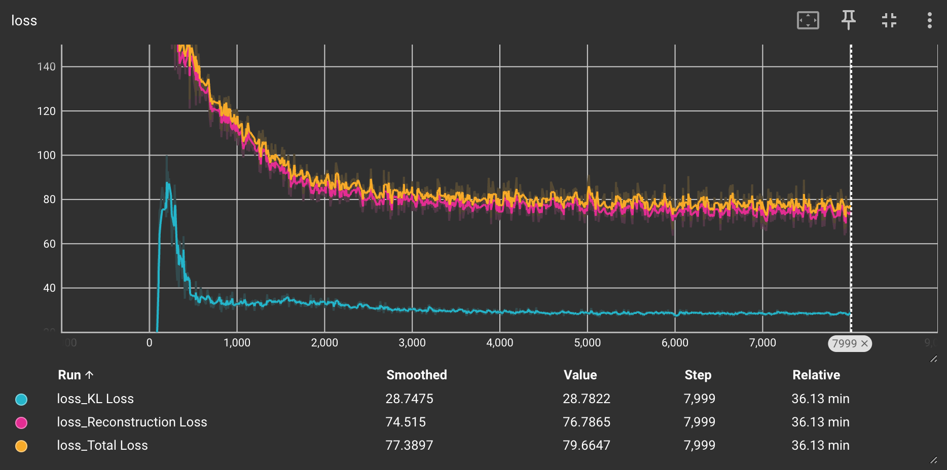Pin the loss chart card

(848, 20)
